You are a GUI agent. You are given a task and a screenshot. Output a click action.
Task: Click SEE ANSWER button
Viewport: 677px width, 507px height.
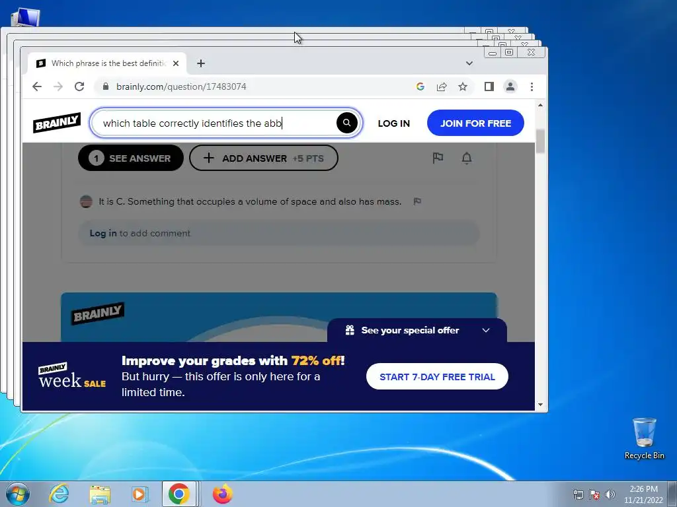pos(131,158)
